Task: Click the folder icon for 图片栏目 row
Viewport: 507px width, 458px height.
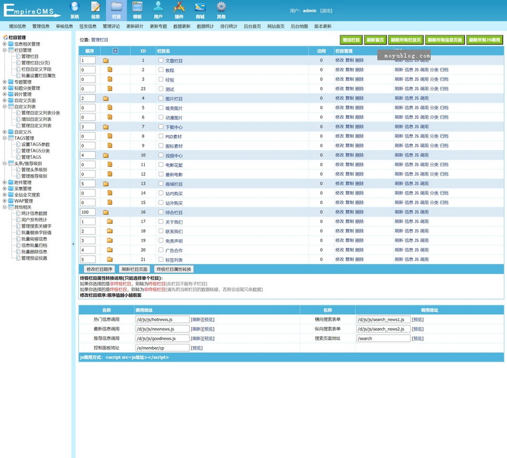Action: pyautogui.click(x=106, y=99)
